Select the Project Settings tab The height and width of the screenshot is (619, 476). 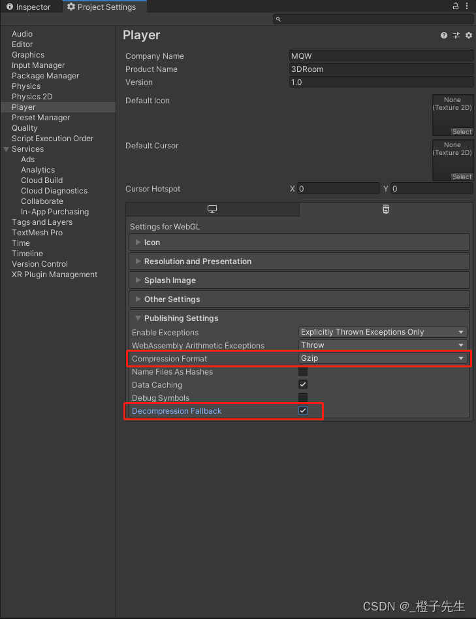click(x=104, y=7)
